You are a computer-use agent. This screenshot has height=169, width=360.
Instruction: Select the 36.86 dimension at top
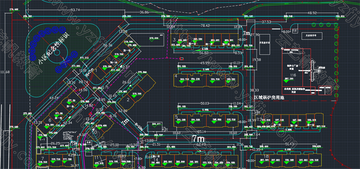144,12
